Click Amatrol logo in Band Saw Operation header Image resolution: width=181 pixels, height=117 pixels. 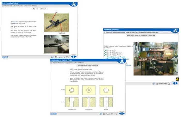(175, 30)
